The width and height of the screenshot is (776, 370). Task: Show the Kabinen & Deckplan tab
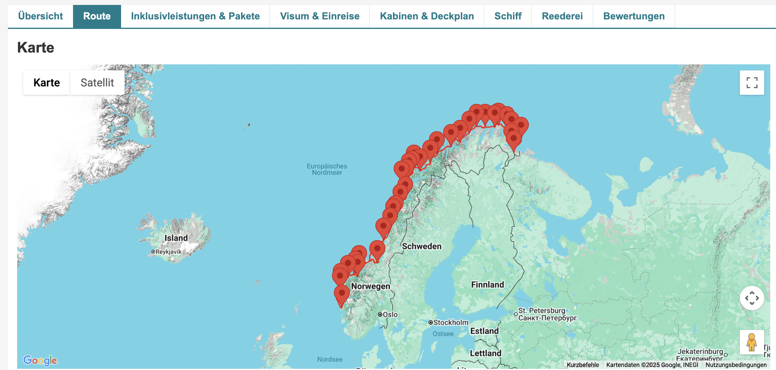(426, 16)
